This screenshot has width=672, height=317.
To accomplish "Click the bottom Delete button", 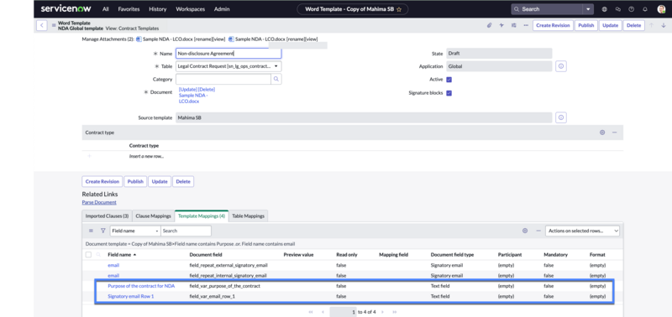I will tap(183, 181).
